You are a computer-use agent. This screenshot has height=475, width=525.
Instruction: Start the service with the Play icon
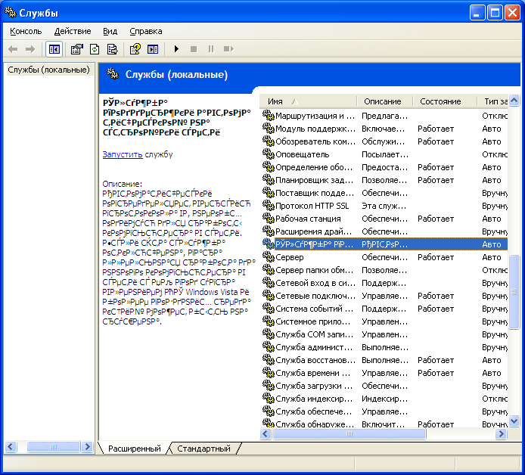(176, 49)
